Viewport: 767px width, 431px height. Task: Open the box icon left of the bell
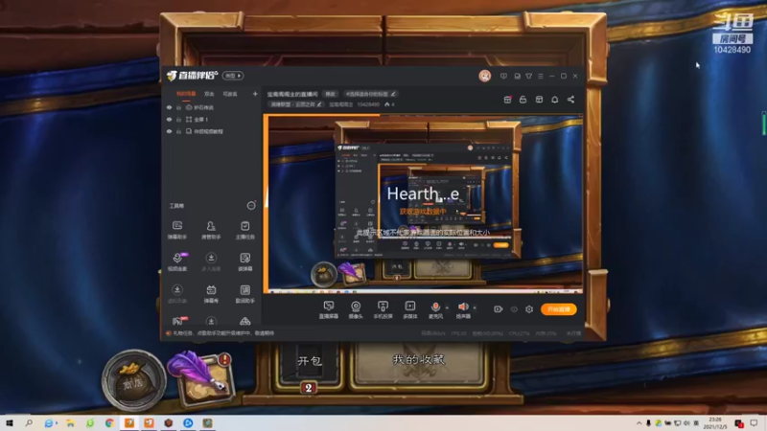(539, 100)
